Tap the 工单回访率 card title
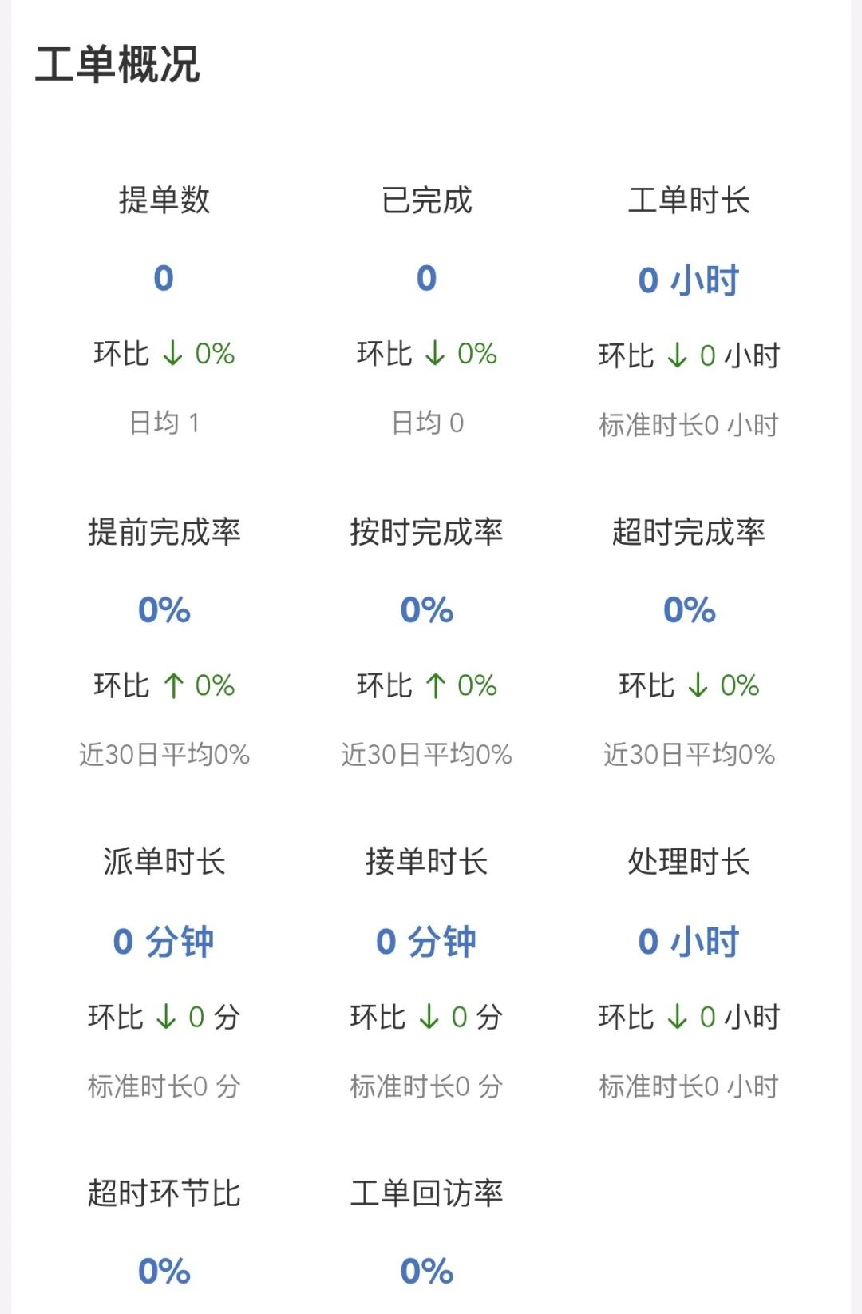The width and height of the screenshot is (862, 1314). [426, 1193]
